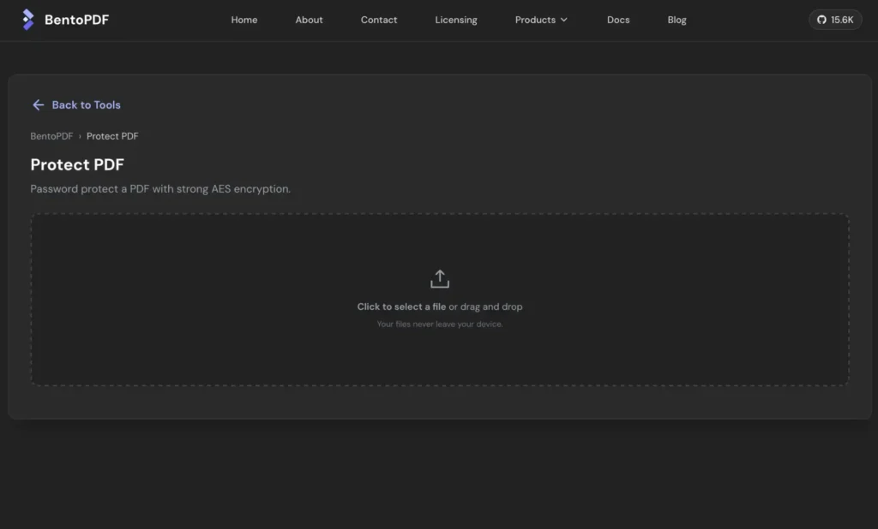Click the empty dashed drop zone area
Image resolution: width=878 pixels, height=529 pixels.
coord(440,300)
